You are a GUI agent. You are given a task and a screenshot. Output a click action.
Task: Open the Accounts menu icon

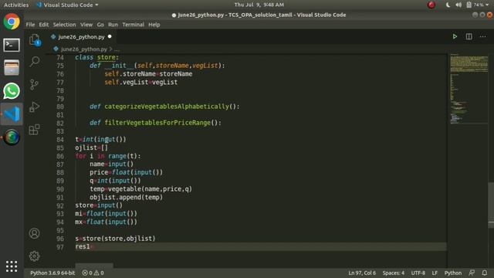click(x=34, y=233)
